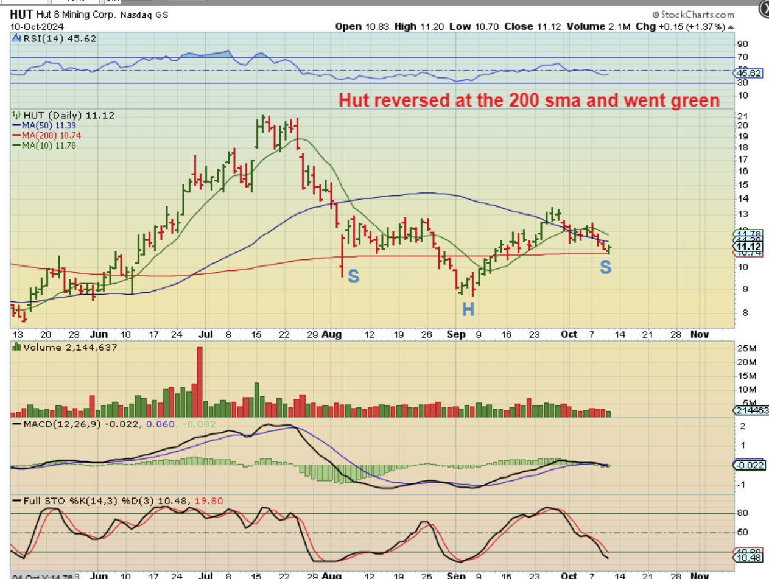Click the 20M mark on the volume axis
The width and height of the screenshot is (769, 579).
[746, 362]
